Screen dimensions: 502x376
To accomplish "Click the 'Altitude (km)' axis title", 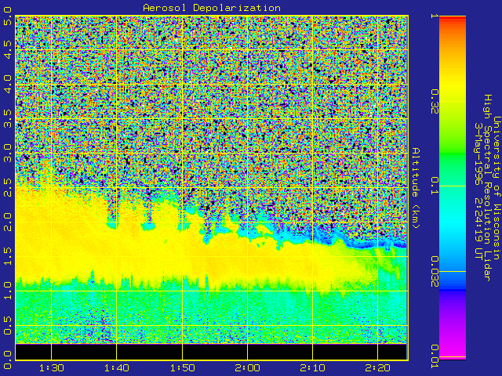I will 416,188.
